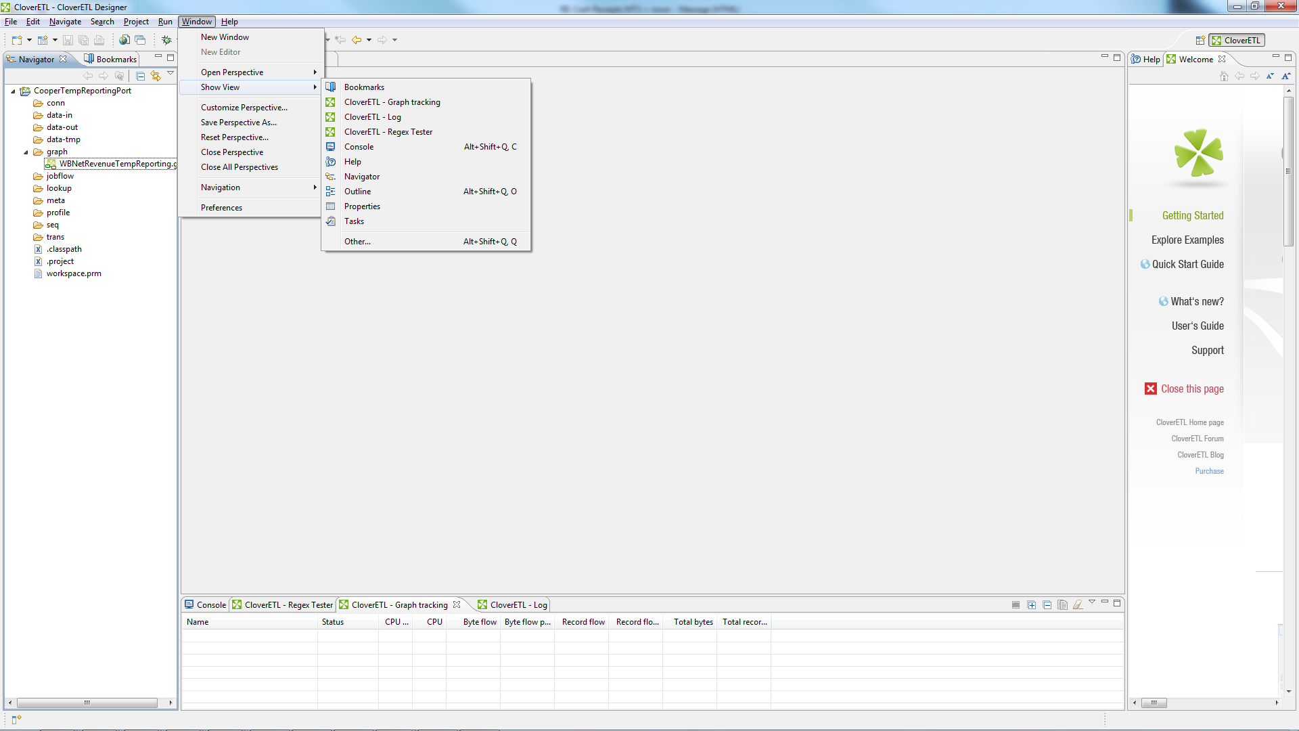Screen dimensions: 1299x731
Task: Click the Purchase link
Action: click(1209, 471)
